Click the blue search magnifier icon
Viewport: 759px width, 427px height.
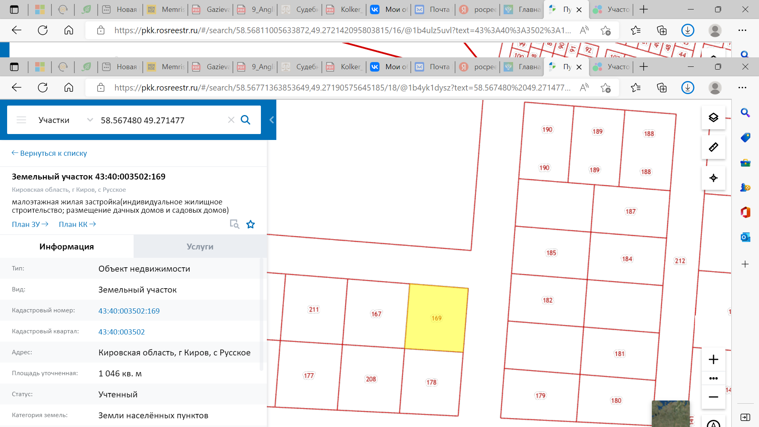[245, 120]
